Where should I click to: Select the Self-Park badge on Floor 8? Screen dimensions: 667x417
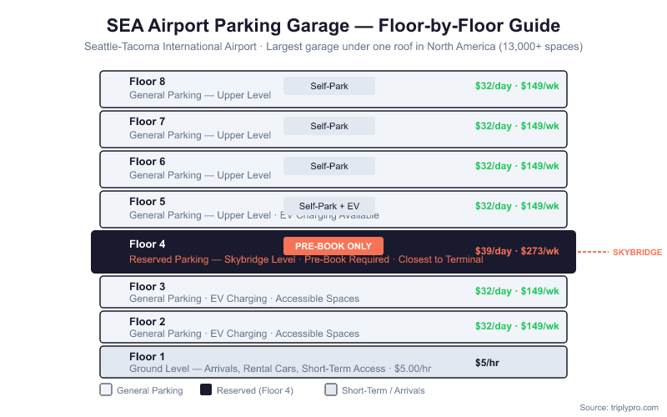click(x=329, y=86)
